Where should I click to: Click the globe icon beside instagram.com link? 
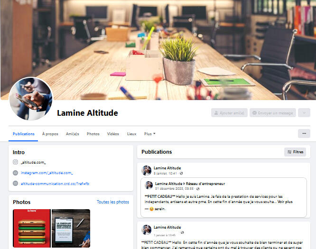15,173
